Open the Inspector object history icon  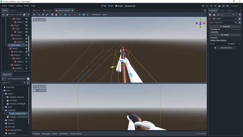pos(240,15)
